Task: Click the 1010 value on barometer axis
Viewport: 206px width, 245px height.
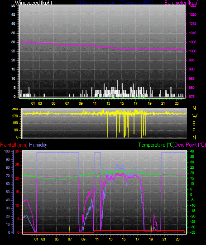Action: pyautogui.click(x=193, y=33)
